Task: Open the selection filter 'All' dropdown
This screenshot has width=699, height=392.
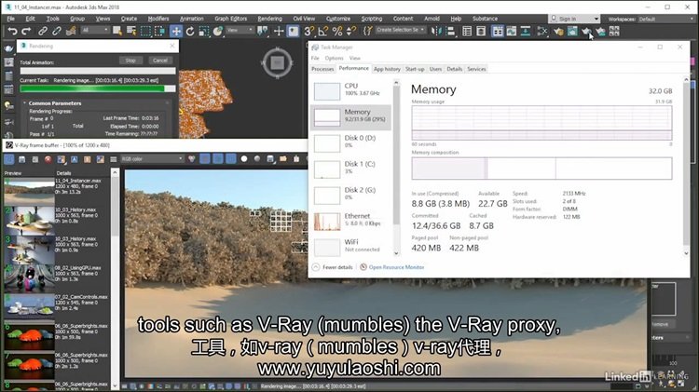Action: [95, 30]
